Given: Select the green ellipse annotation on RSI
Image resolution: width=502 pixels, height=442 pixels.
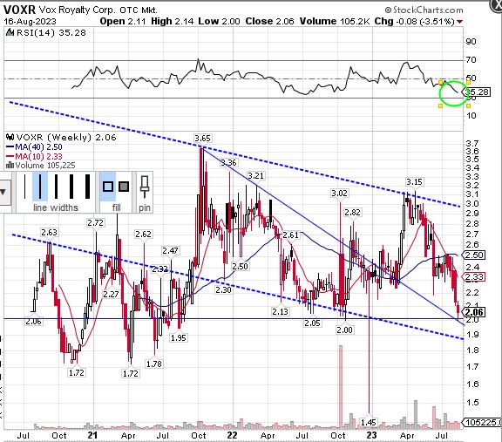Looking at the screenshot, I should tap(454, 94).
